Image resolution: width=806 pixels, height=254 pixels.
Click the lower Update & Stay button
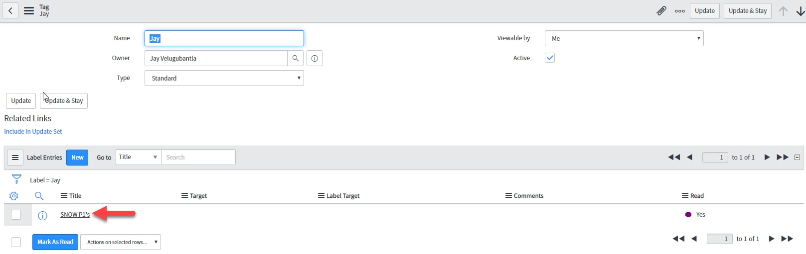(64, 101)
